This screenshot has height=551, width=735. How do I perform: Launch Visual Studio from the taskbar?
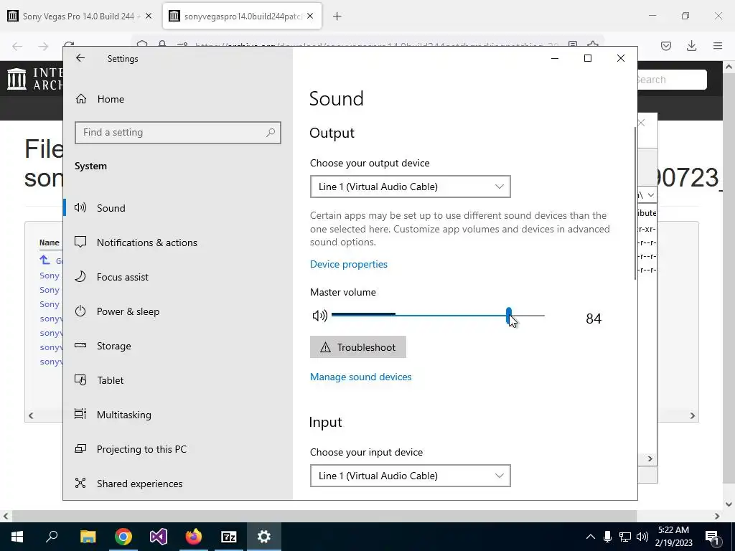[159, 537]
